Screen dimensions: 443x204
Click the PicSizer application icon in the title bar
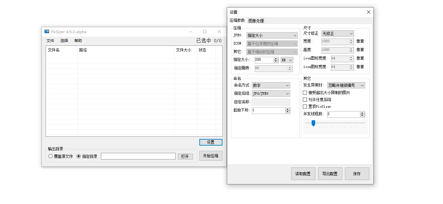click(47, 32)
